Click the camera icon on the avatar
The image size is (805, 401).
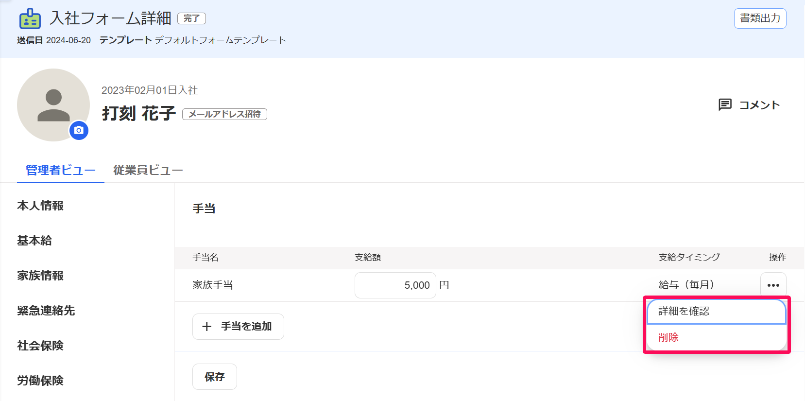click(79, 130)
